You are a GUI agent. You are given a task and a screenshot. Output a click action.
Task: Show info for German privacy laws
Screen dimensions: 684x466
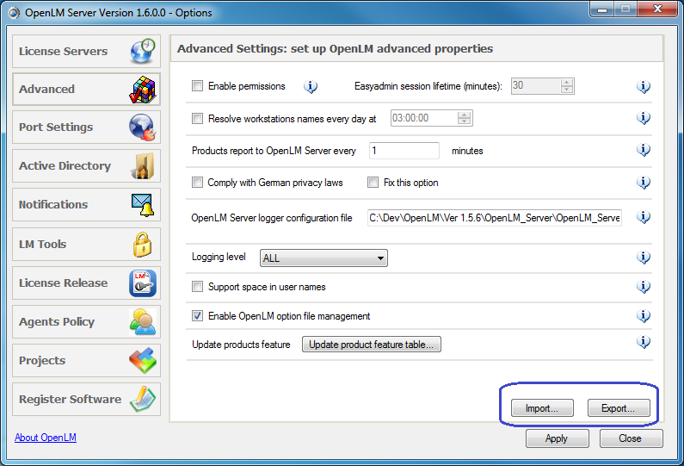(644, 182)
